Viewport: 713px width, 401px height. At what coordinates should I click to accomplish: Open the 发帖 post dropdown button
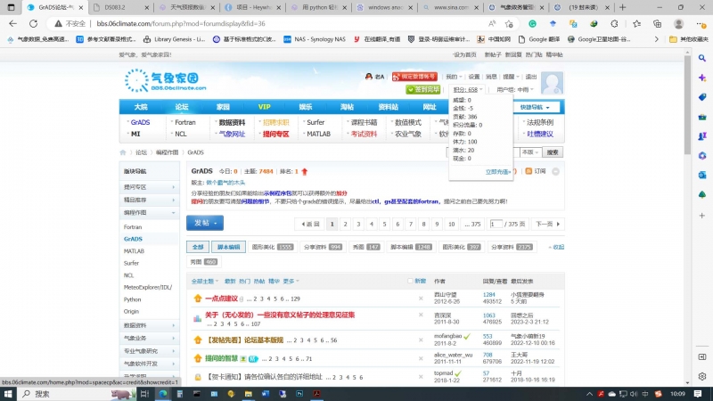coord(205,223)
